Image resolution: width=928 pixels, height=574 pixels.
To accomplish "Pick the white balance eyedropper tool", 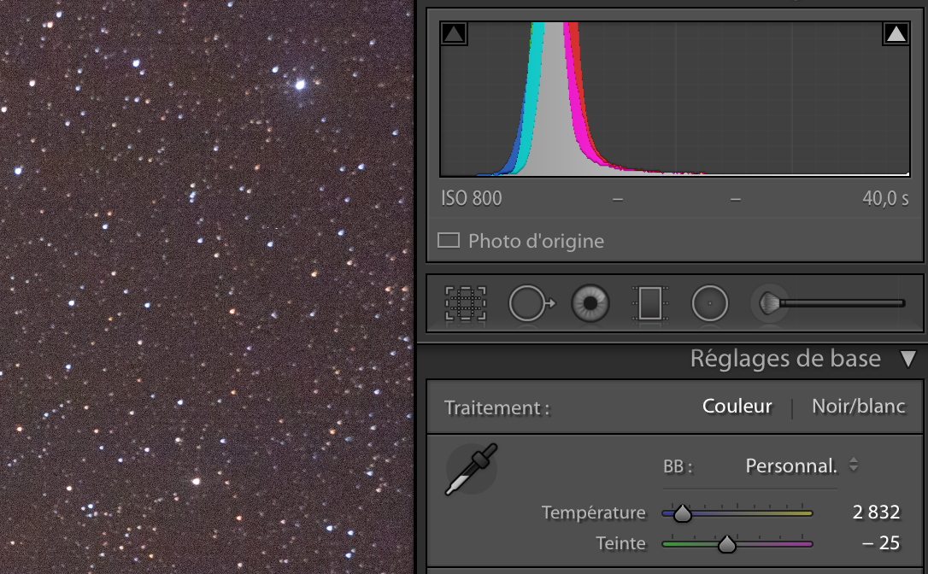I will pos(471,469).
